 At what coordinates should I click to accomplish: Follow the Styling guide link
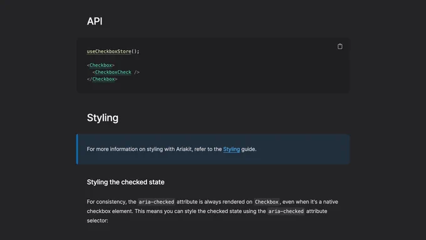click(x=231, y=149)
